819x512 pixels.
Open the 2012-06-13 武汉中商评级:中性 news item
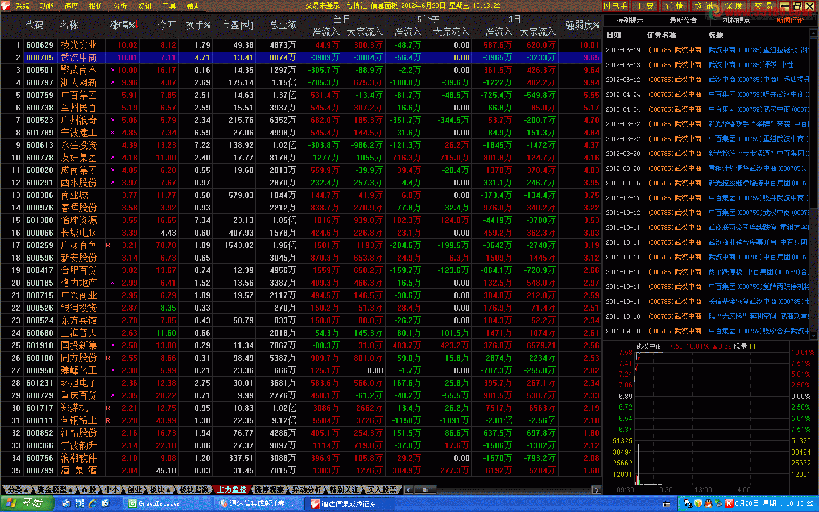707,65
